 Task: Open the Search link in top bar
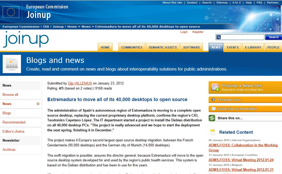207,3
